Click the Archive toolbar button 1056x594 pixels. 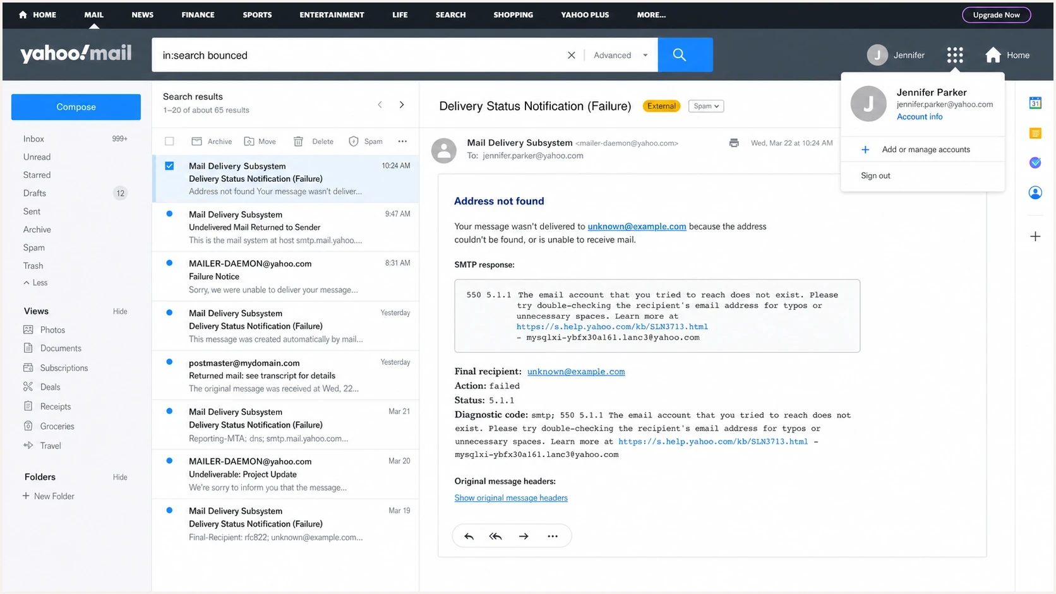pyautogui.click(x=212, y=141)
